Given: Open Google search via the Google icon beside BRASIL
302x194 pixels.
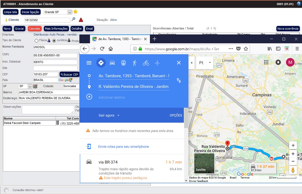Looking at the screenshot, I should click(x=65, y=80).
